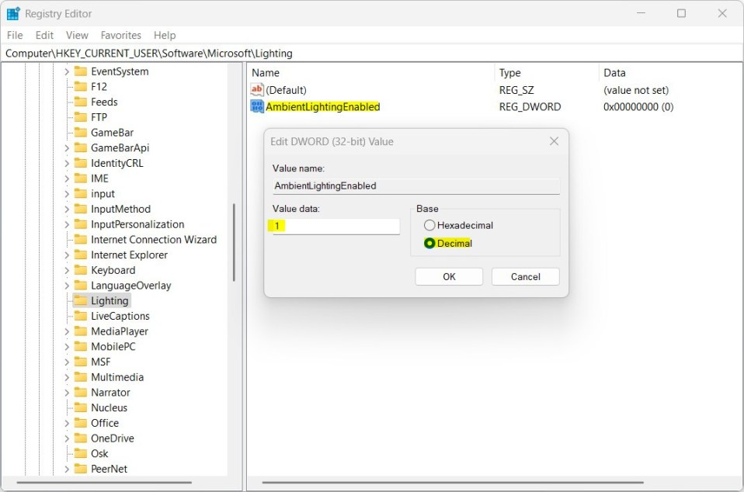
Task: Click the registry path address bar
Action: point(372,53)
